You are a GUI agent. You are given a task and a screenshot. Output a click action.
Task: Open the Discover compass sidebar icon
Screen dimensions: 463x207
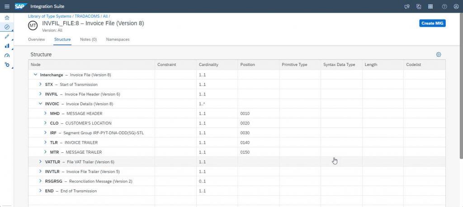tap(7, 27)
